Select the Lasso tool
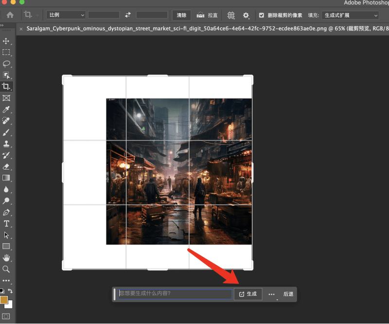The image size is (389, 324). point(7,64)
